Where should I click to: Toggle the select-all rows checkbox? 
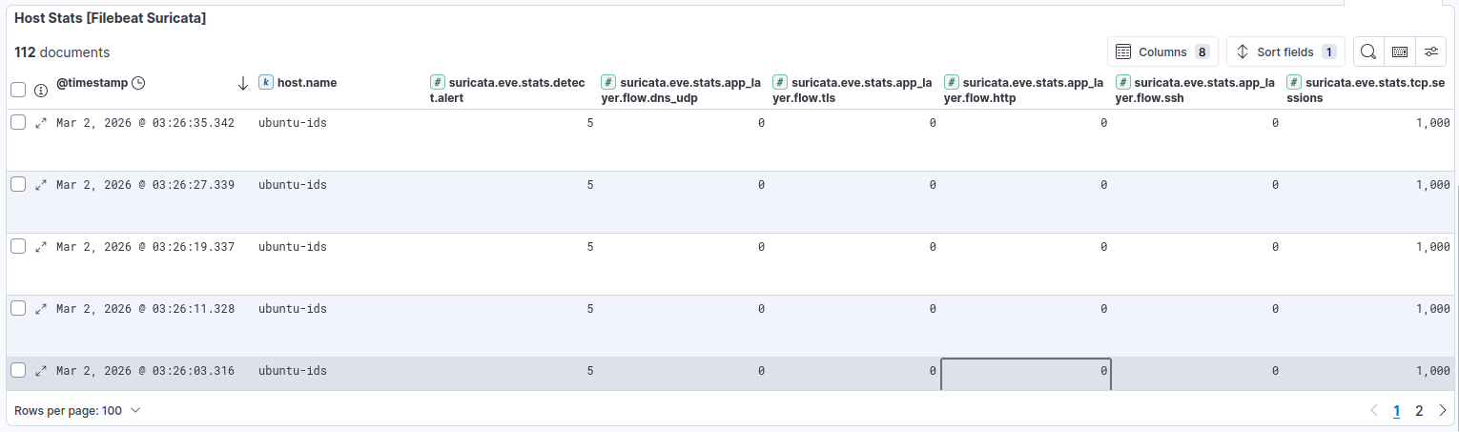[18, 90]
